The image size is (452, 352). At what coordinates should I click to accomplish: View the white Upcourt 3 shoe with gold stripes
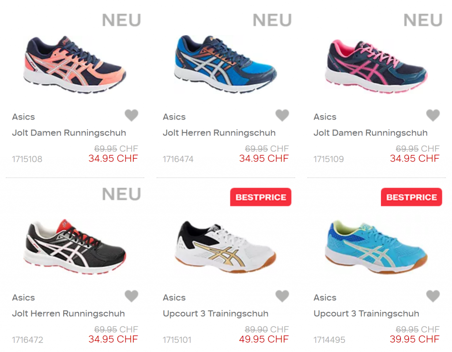[x=226, y=247]
